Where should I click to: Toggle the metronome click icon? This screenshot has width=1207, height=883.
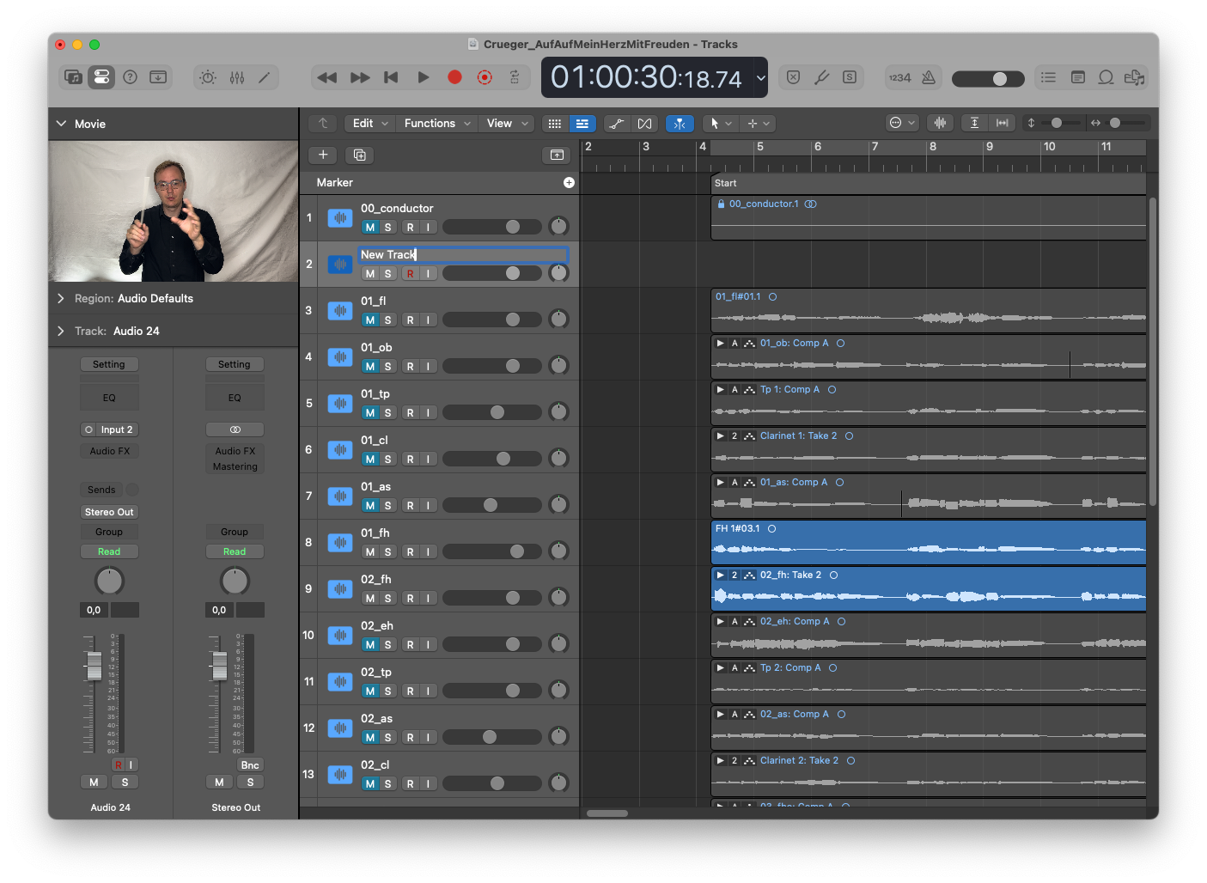[929, 77]
